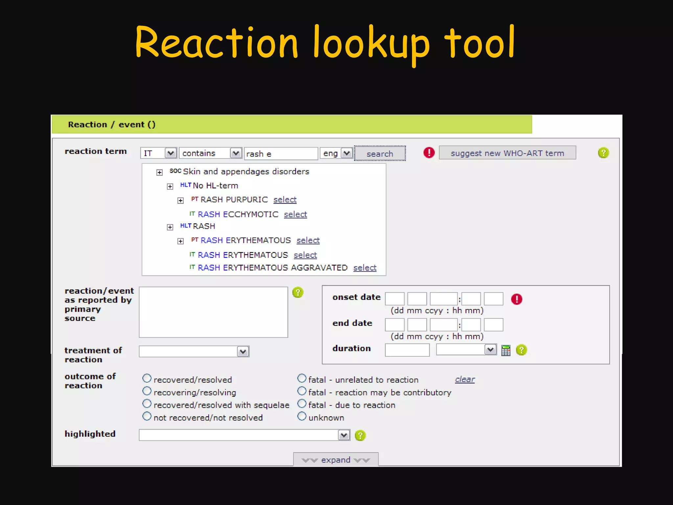Screen dimensions: 673x505
Task: Click help icon beside reported reaction textbox
Action: pyautogui.click(x=298, y=292)
